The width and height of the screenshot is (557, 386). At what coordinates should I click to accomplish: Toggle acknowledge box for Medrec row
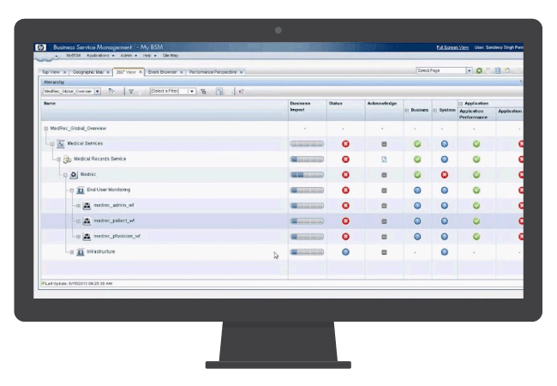[384, 175]
